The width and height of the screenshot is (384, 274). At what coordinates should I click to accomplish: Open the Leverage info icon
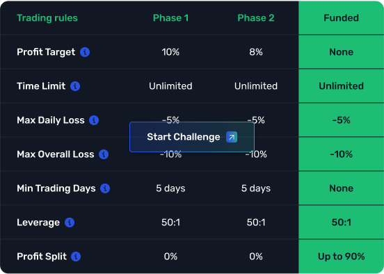(70, 223)
